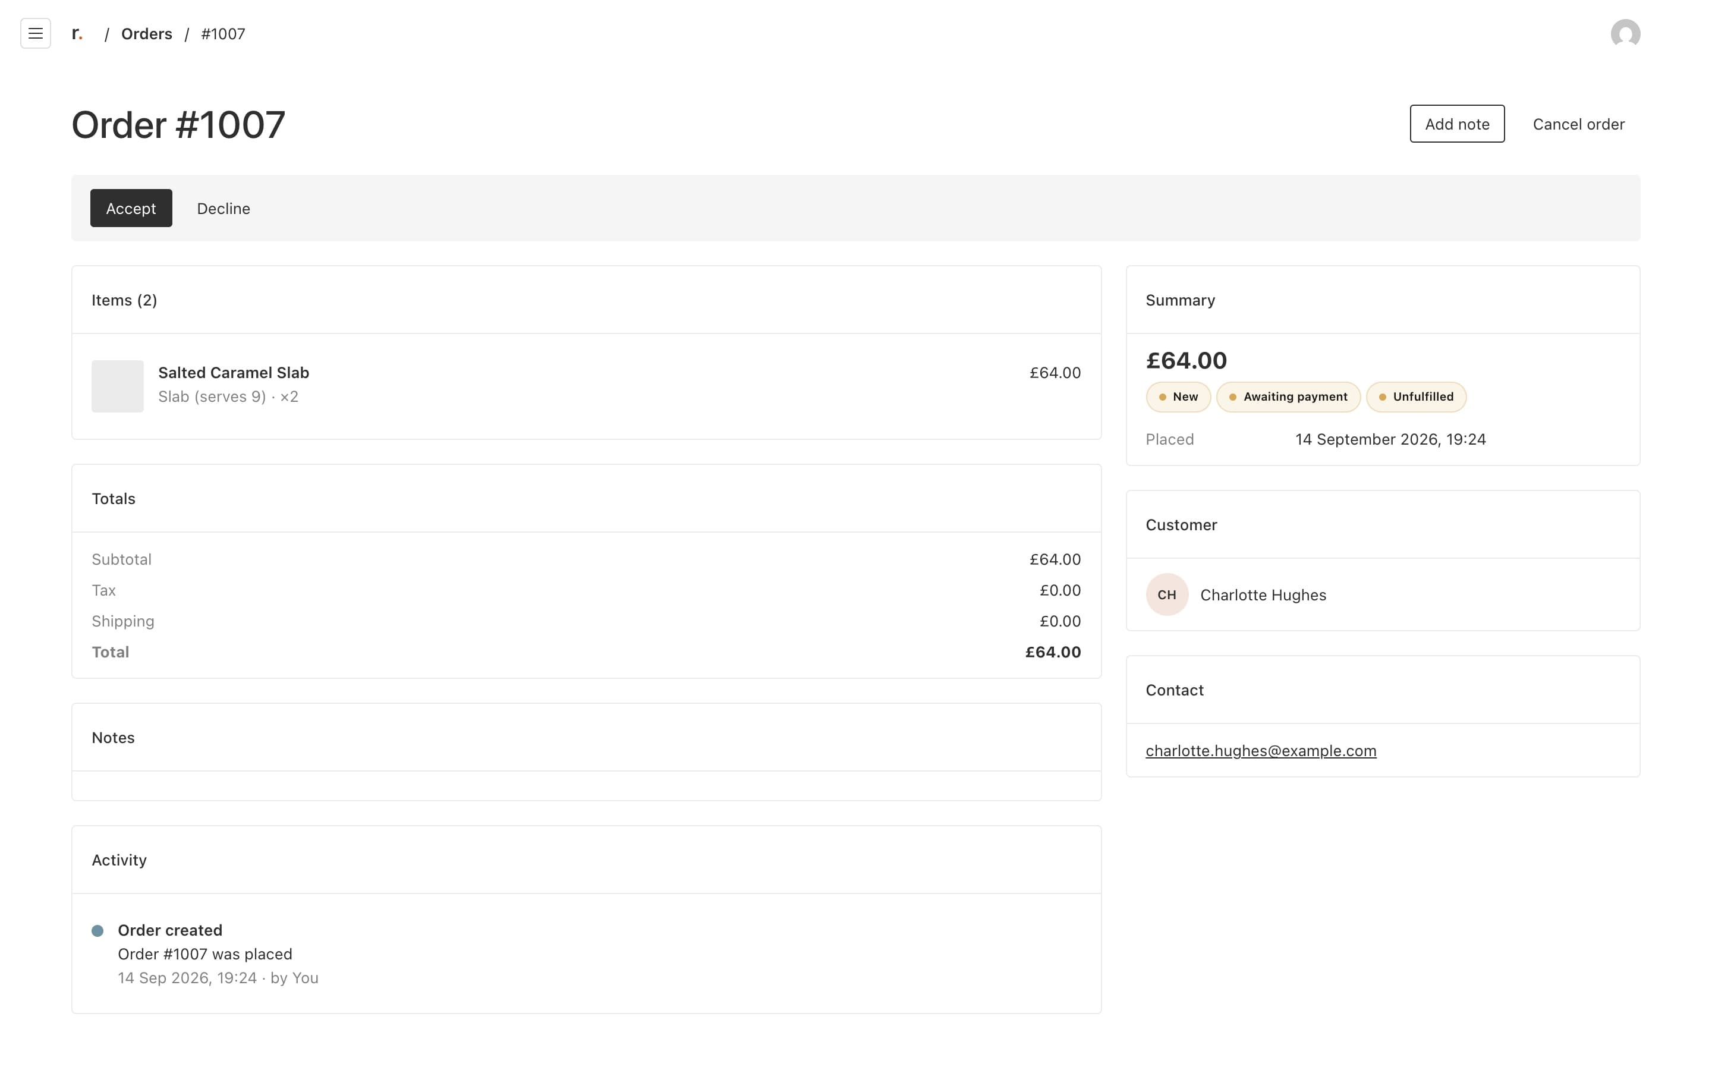
Task: Open the hamburger sidebar menu
Action: point(36,33)
